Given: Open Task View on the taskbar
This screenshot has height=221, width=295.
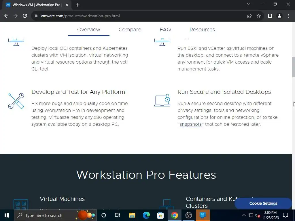Looking at the screenshot, I should coord(118,215).
